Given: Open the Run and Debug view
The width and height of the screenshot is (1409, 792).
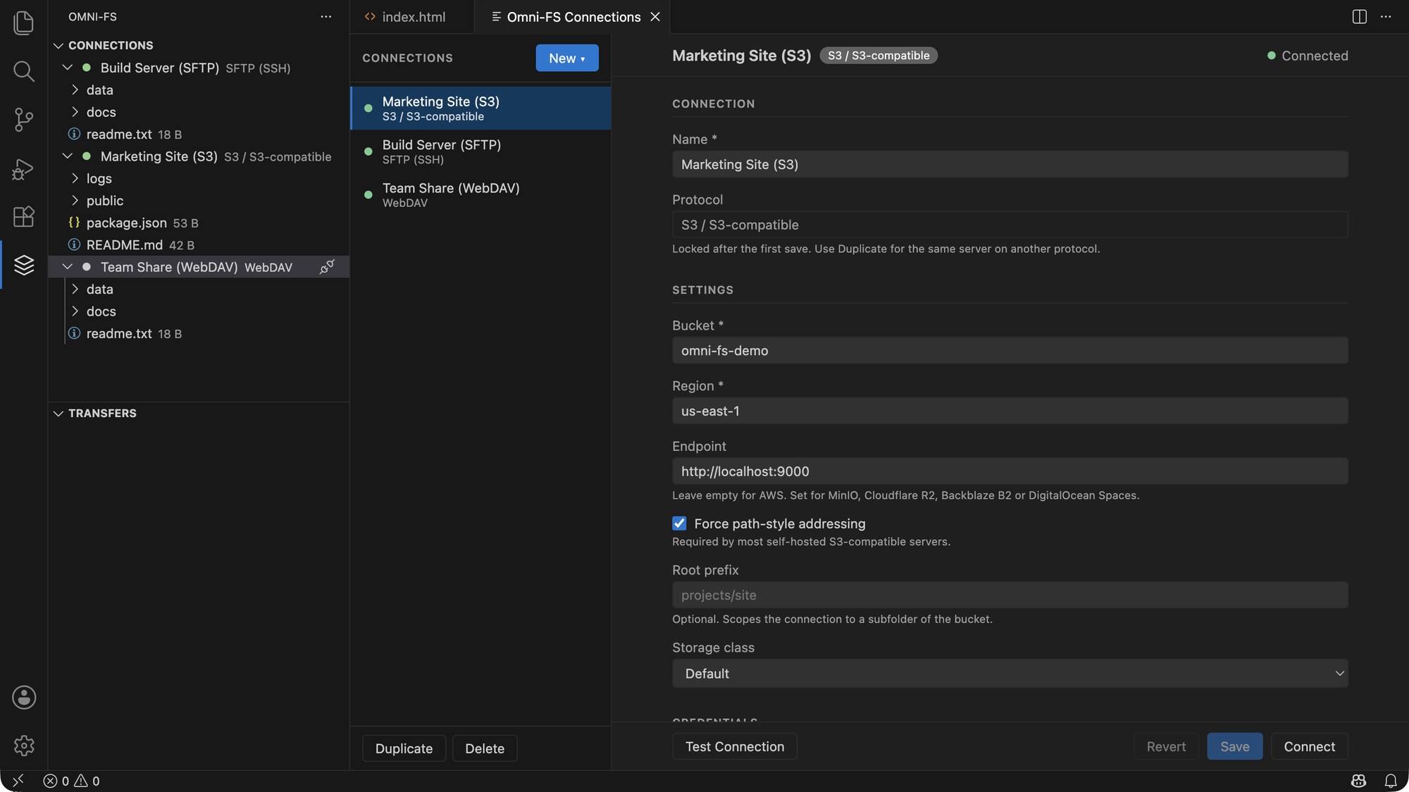Looking at the screenshot, I should click(x=24, y=168).
